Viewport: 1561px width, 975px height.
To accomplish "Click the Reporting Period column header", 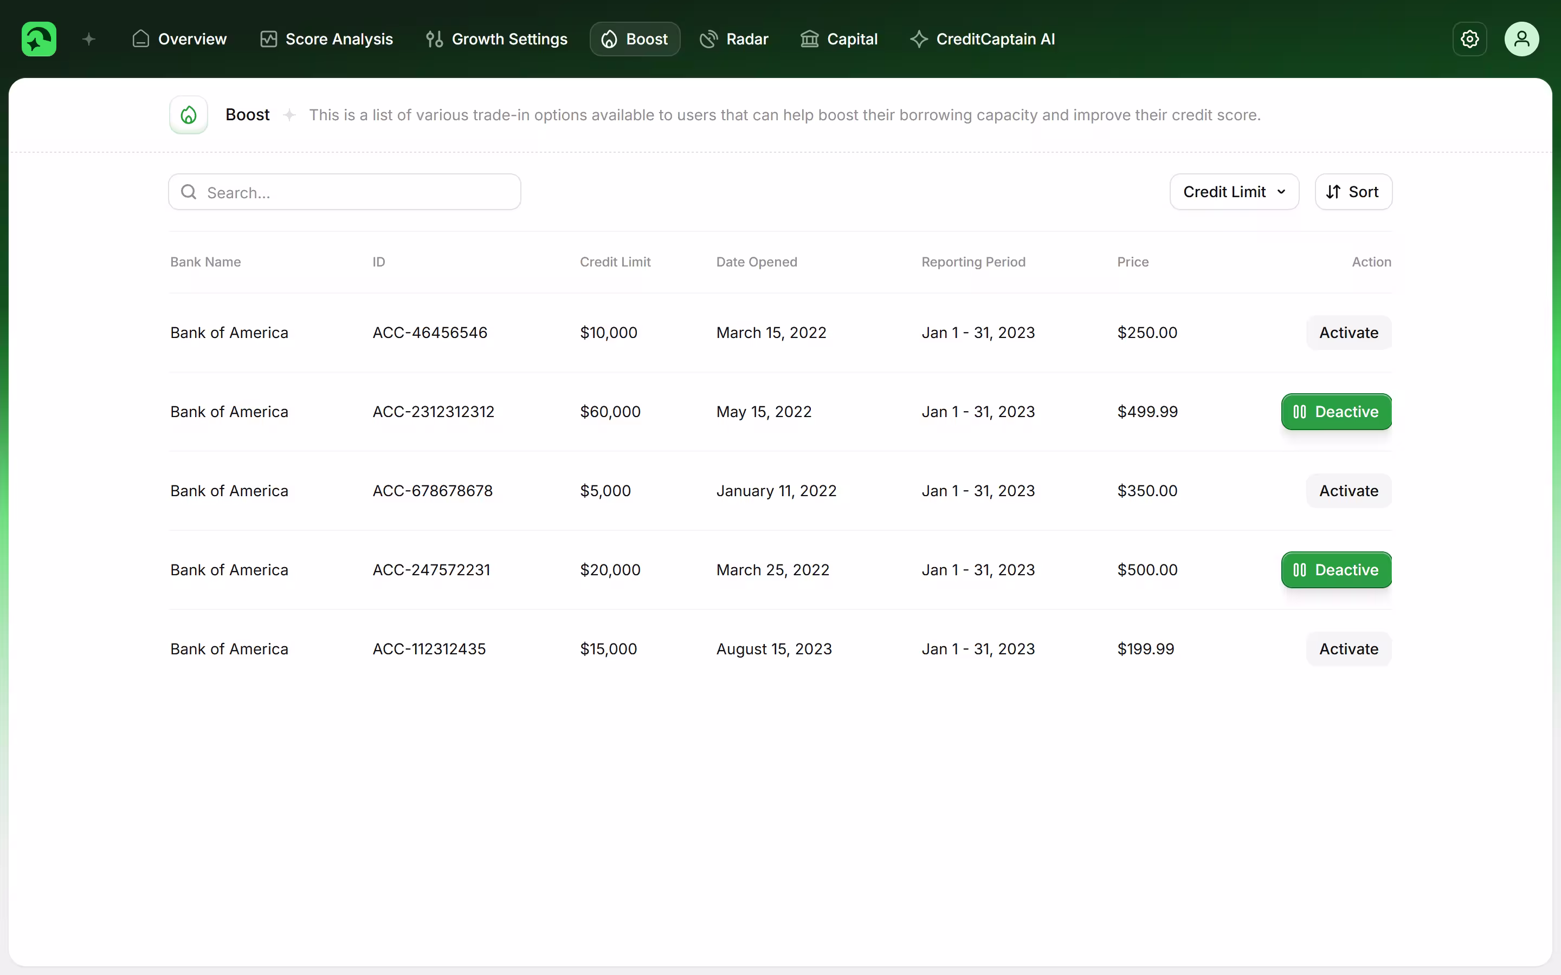I will click(973, 262).
